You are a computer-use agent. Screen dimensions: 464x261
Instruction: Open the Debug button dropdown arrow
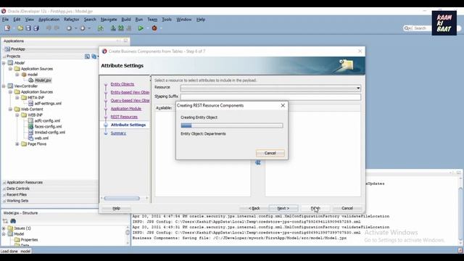[x=161, y=28]
